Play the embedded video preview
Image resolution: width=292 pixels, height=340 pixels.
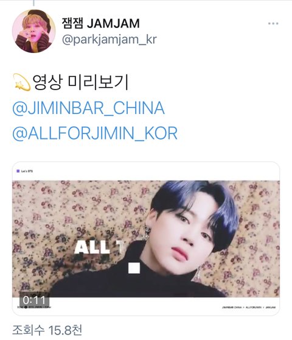tap(146, 238)
